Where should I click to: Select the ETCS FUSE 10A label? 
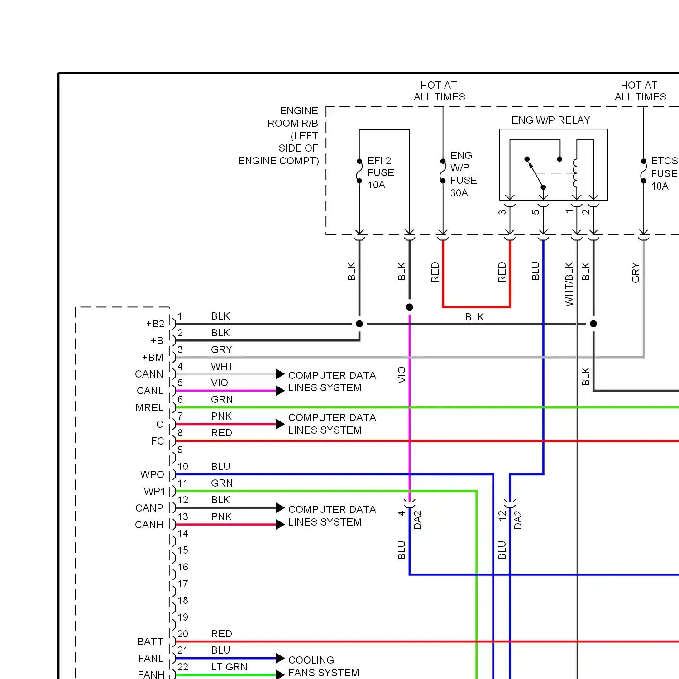click(664, 173)
